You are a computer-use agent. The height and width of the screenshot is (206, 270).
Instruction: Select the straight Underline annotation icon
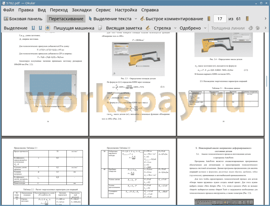[33, 28]
